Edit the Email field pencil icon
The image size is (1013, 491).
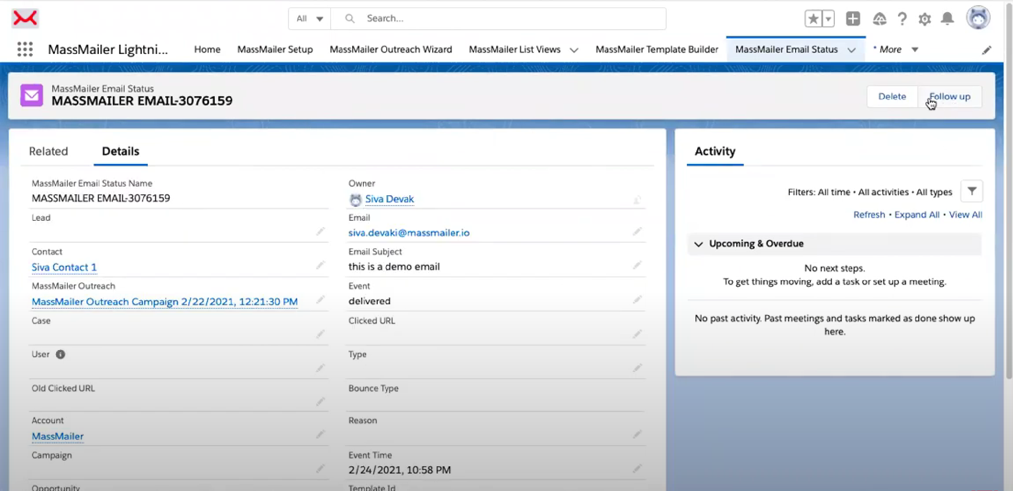(x=637, y=232)
